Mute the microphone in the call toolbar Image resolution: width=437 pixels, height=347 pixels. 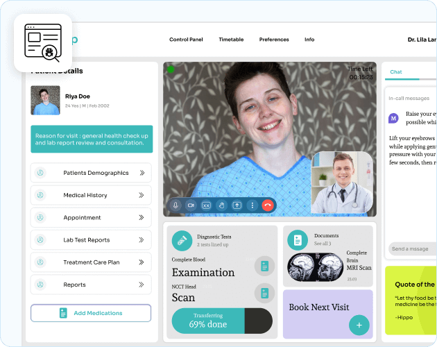175,205
